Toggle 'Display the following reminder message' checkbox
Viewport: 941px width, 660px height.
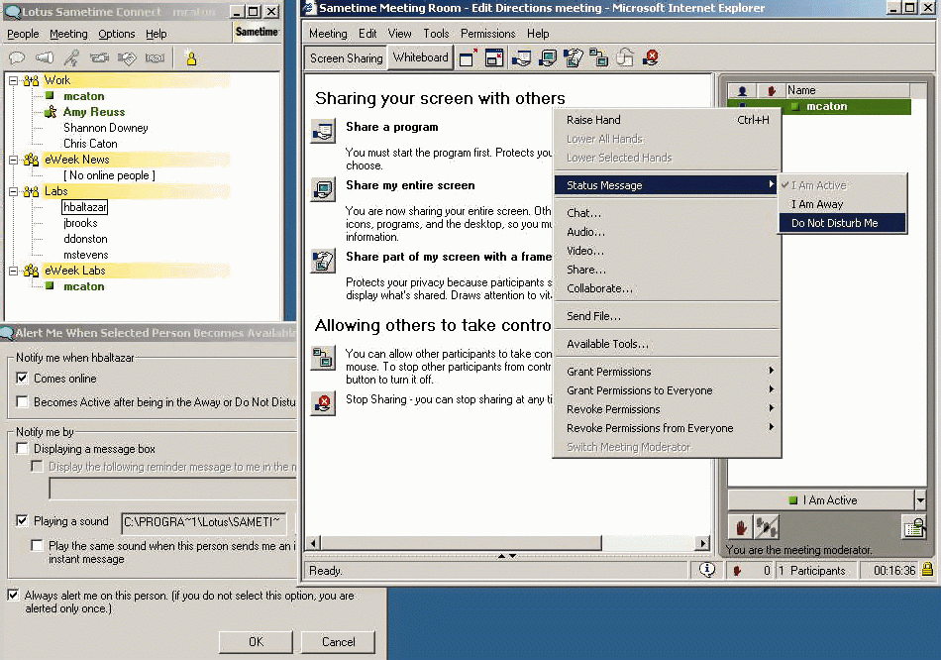(38, 467)
